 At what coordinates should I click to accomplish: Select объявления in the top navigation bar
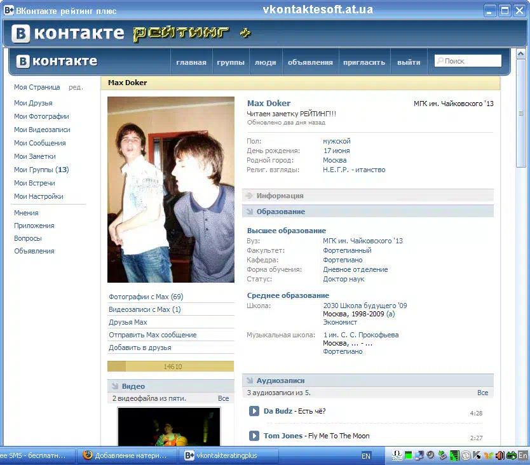pos(310,62)
